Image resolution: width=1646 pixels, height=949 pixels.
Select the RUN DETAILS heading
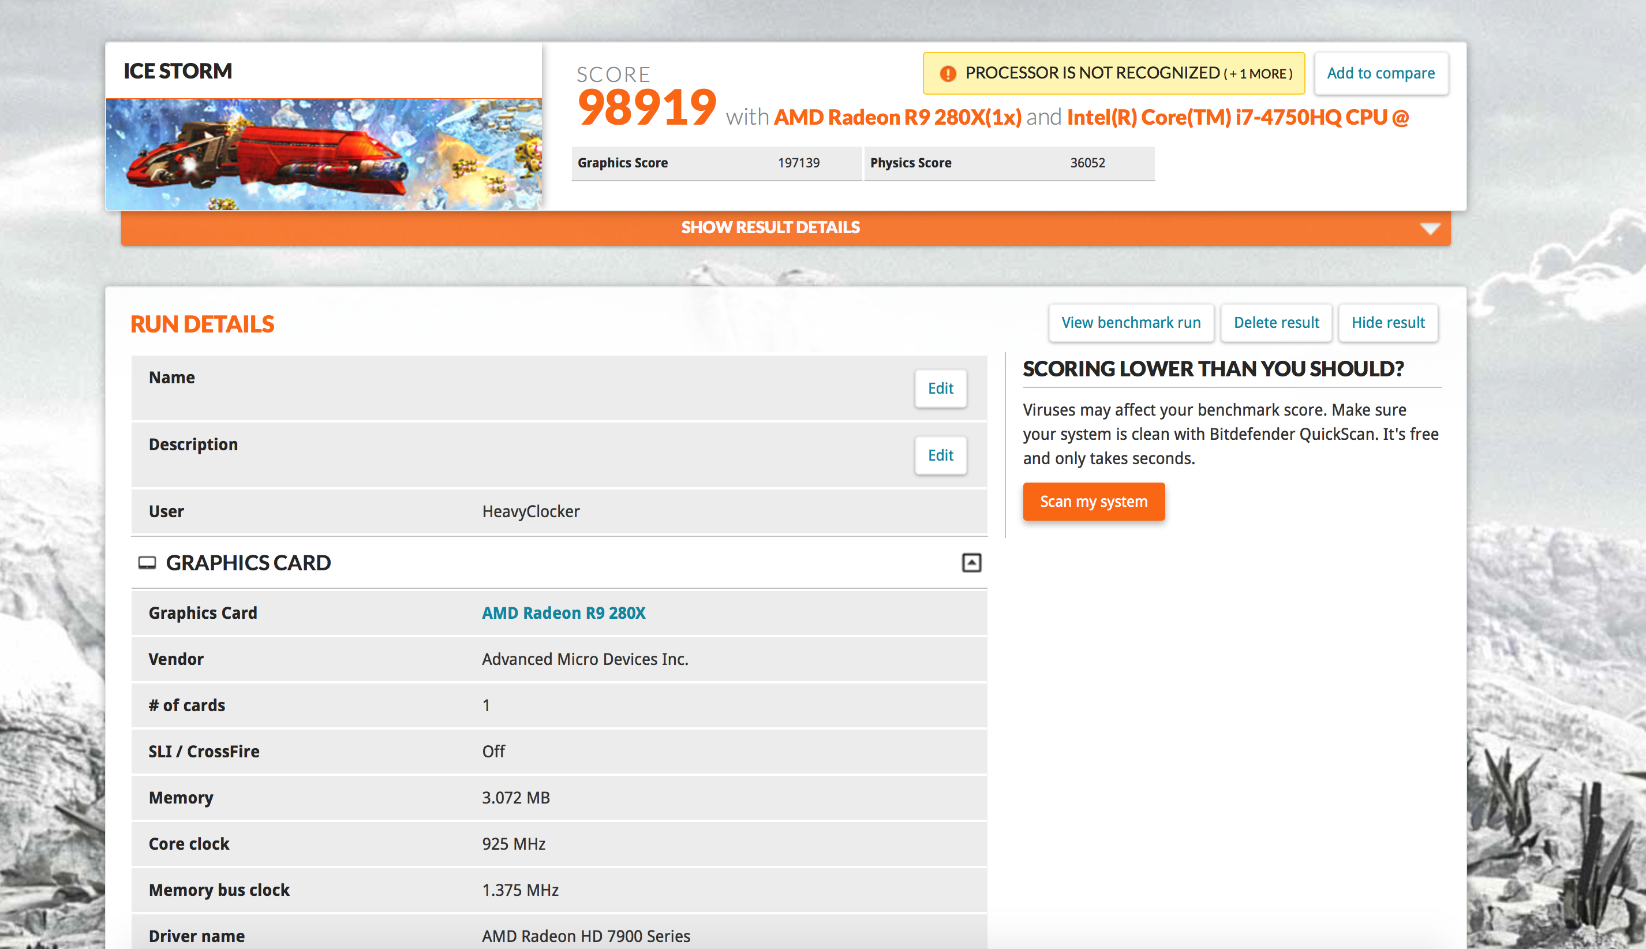pyautogui.click(x=202, y=324)
